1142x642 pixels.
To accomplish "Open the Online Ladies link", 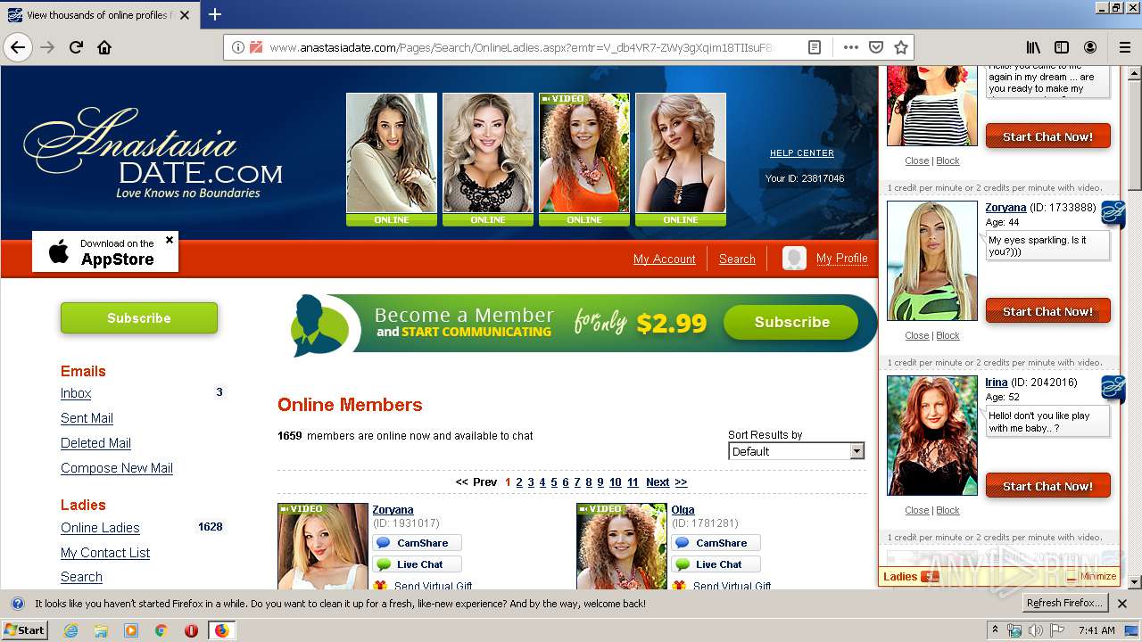I will [x=100, y=528].
